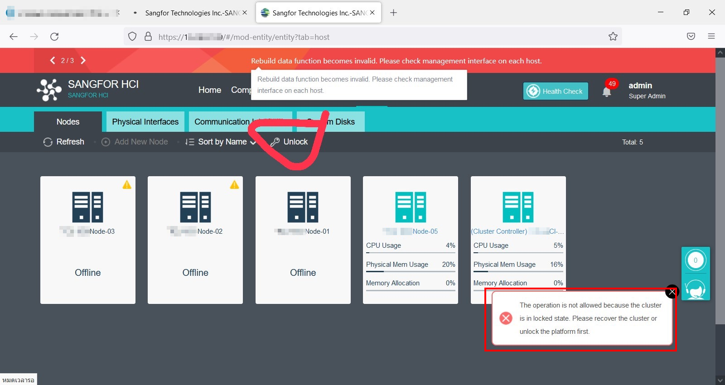Click the Offline status on Node-03

pos(88,273)
